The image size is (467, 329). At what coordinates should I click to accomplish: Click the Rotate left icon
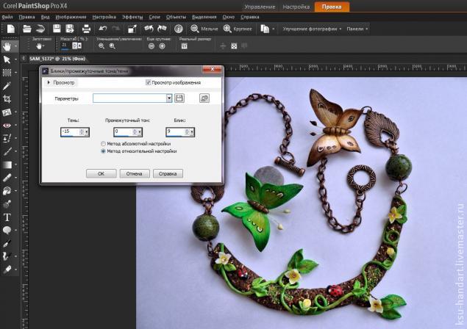tap(149, 29)
